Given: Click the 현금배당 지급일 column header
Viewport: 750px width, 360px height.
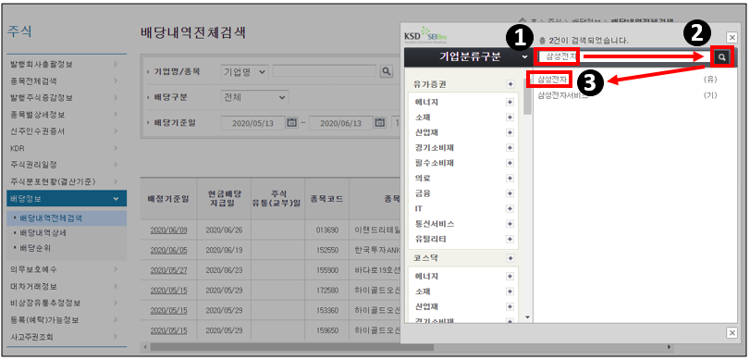Looking at the screenshot, I should coord(224,199).
